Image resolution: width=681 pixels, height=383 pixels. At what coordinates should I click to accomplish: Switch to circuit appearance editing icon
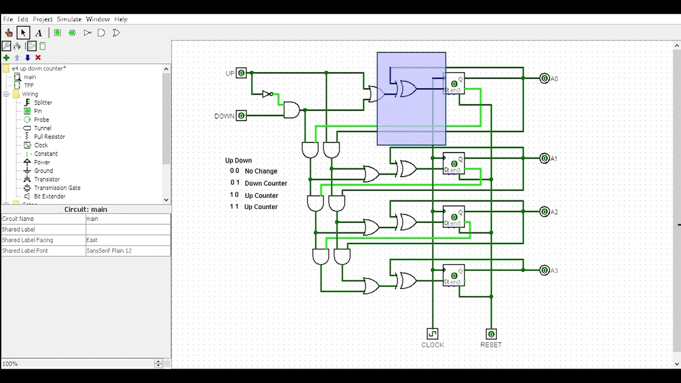pos(43,46)
